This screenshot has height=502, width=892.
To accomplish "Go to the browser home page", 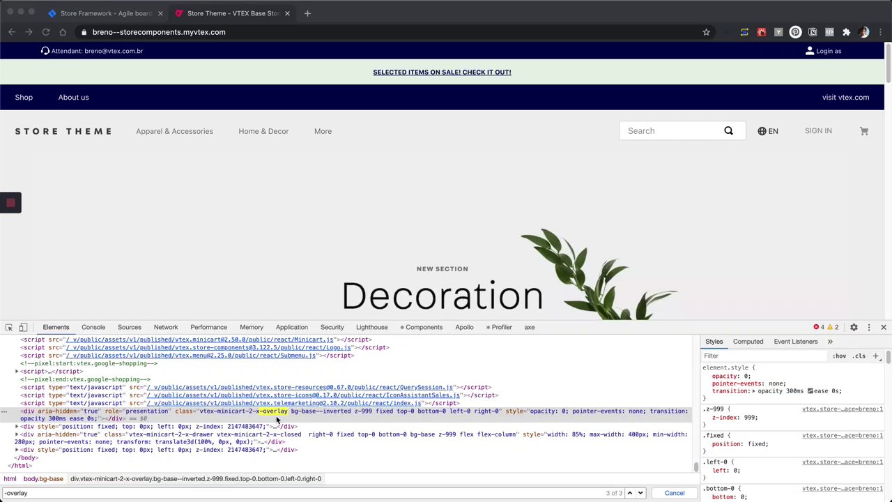I will tap(63, 32).
